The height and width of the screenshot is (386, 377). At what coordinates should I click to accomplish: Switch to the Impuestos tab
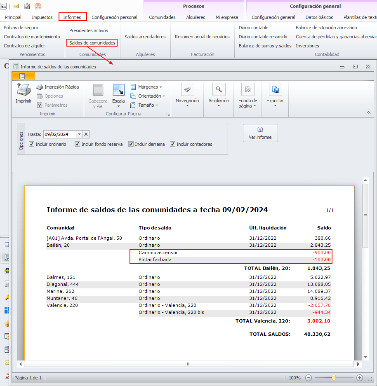tap(42, 17)
